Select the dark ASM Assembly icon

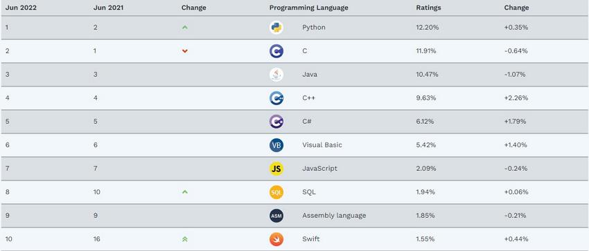tap(276, 216)
